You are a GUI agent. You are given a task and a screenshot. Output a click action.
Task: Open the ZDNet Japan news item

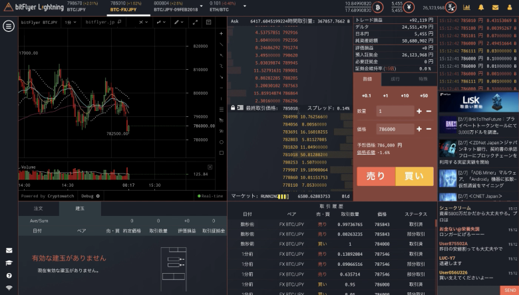[478, 152]
